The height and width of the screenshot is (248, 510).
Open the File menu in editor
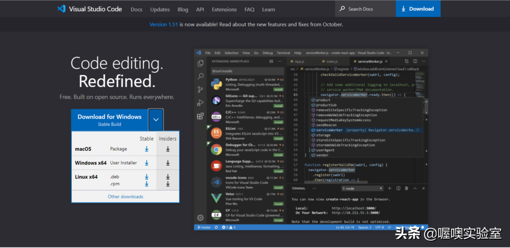pos(208,53)
